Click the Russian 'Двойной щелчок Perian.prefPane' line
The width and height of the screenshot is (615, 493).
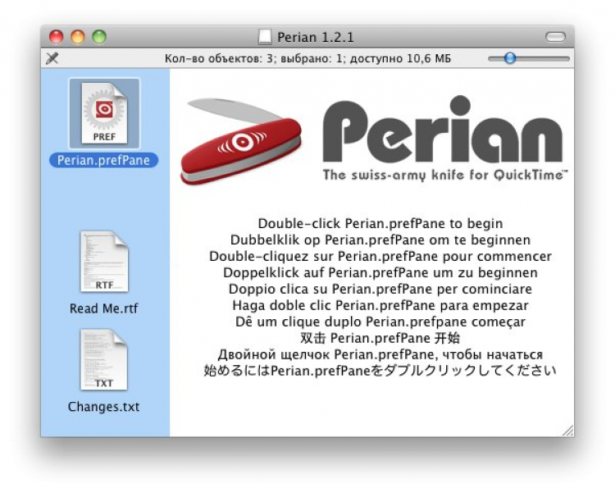point(380,354)
